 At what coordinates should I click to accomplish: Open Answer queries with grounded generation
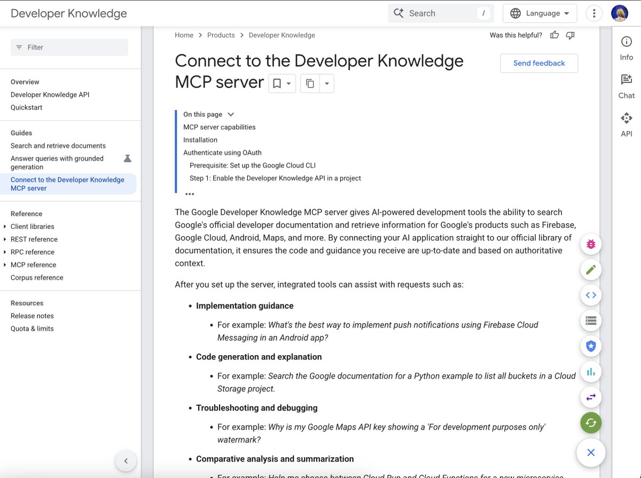click(57, 163)
